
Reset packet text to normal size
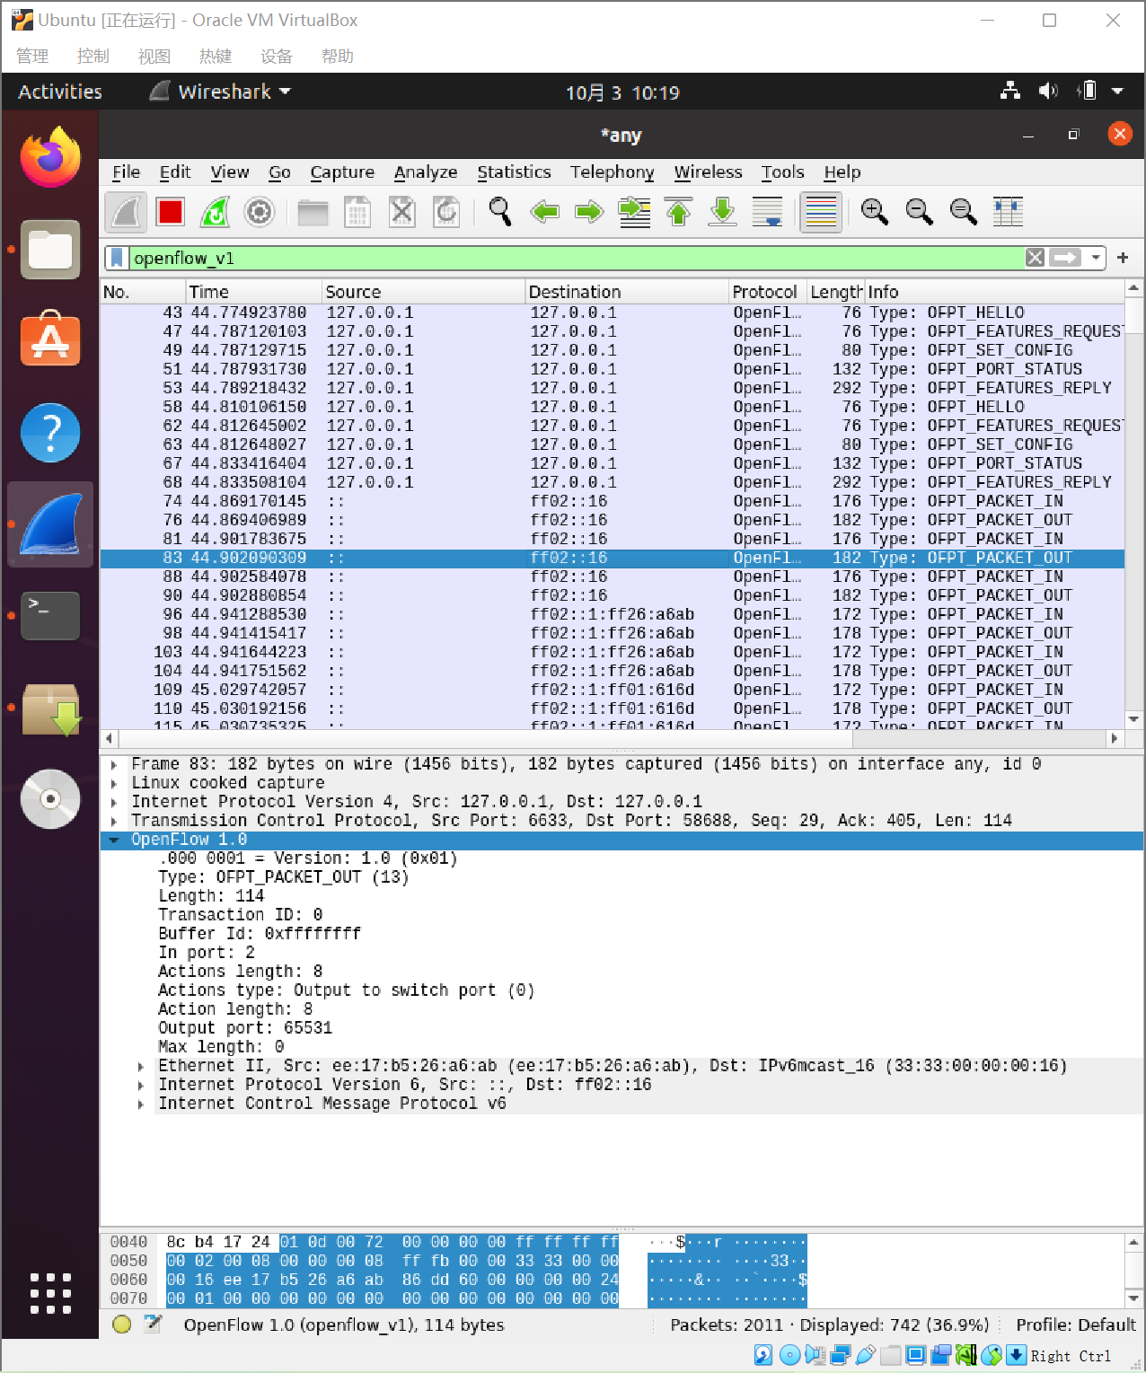tap(964, 212)
